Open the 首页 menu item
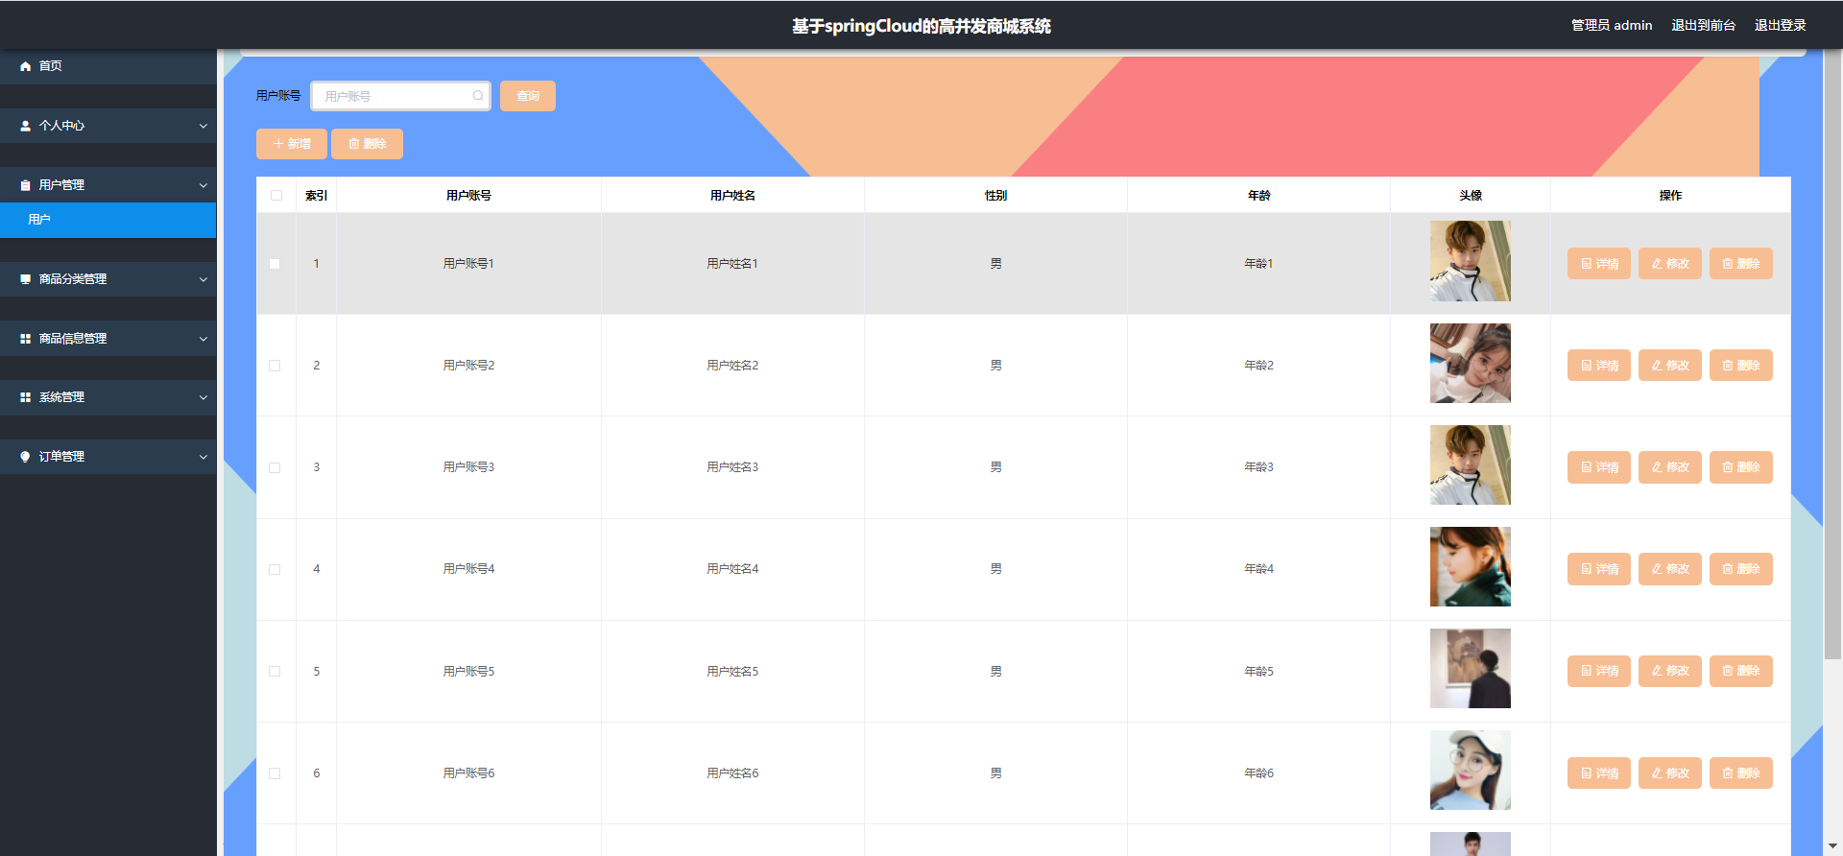1843x856 pixels. pyautogui.click(x=108, y=66)
